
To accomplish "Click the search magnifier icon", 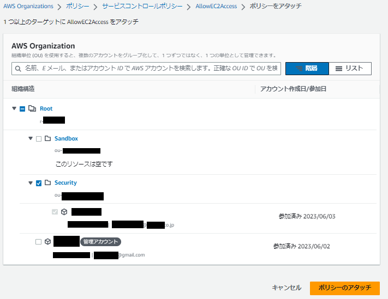I will click(18, 69).
